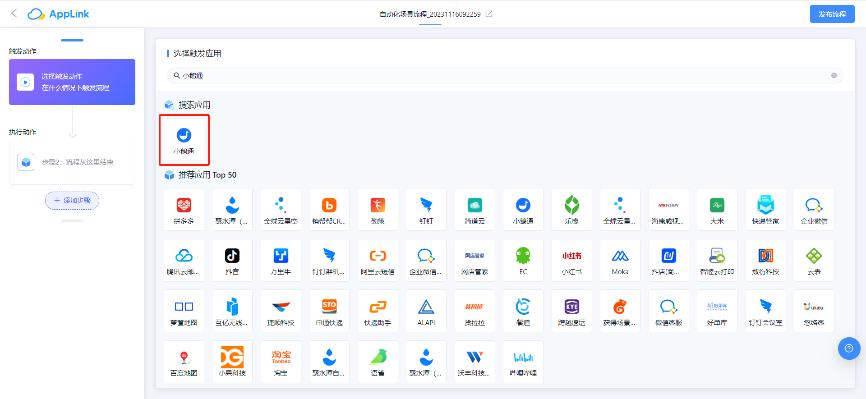Select the EC app
866x399 pixels.
click(523, 261)
